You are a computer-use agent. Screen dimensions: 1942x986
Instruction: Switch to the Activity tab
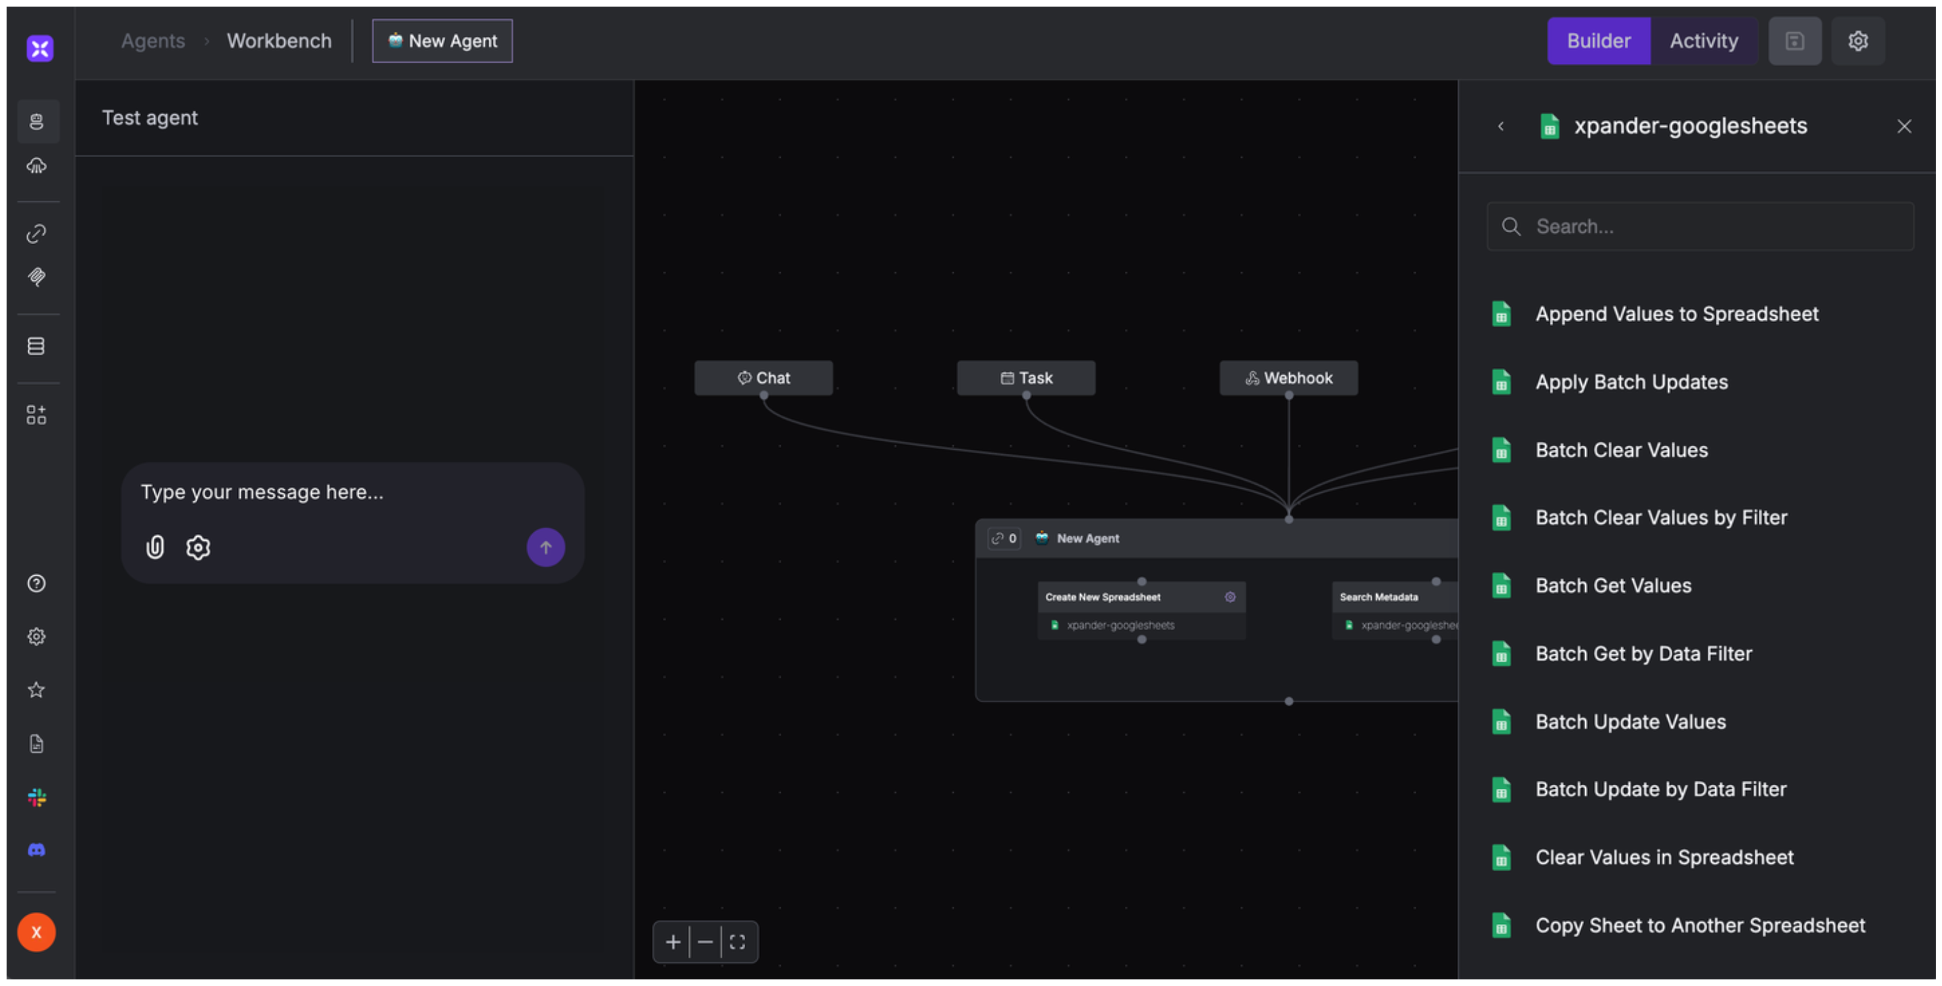tap(1703, 41)
